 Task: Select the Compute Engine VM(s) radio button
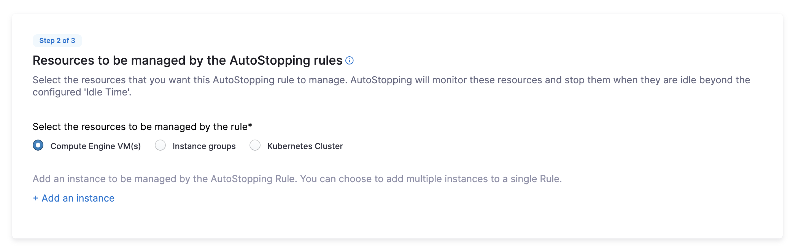coord(38,145)
